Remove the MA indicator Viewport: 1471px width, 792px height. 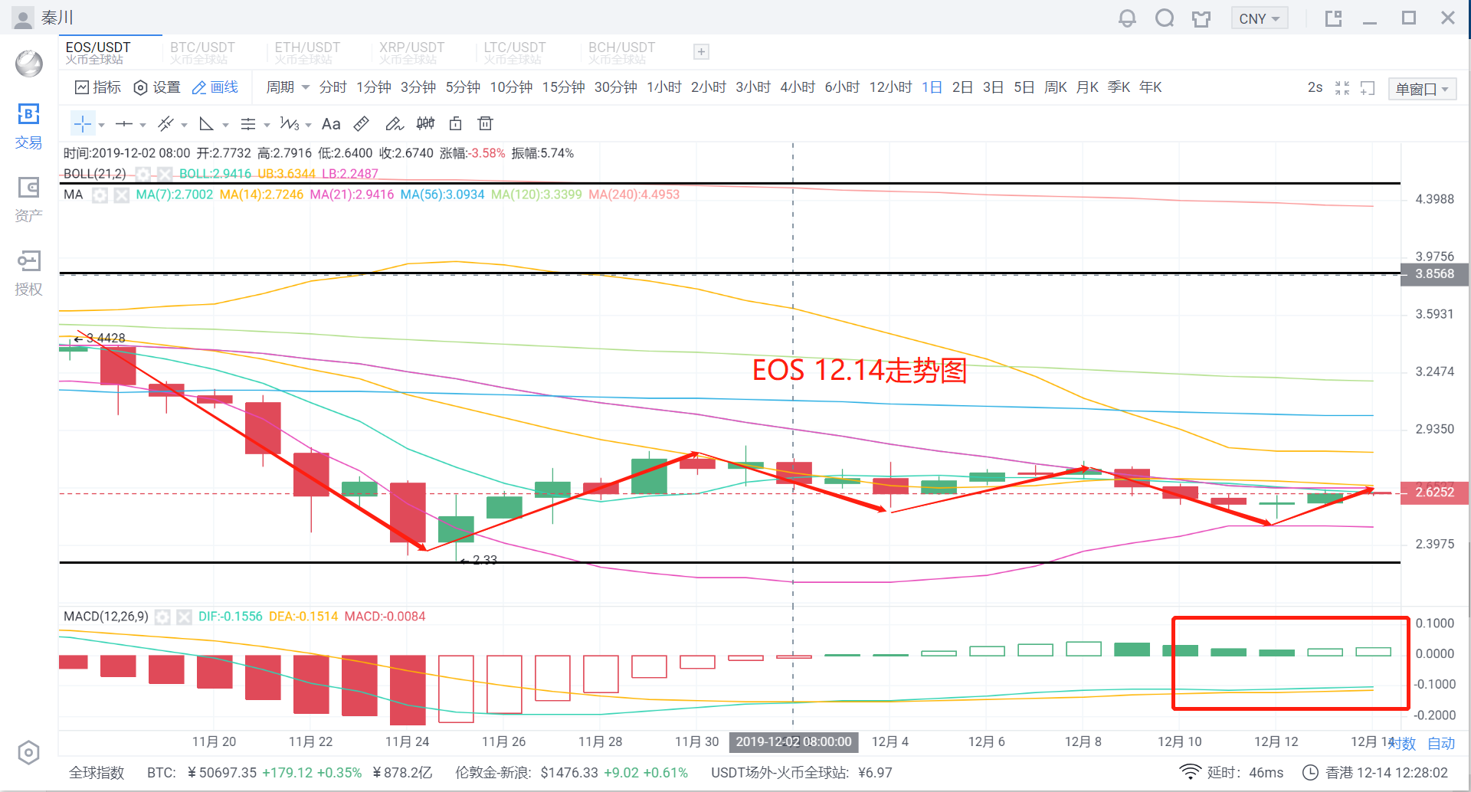121,195
